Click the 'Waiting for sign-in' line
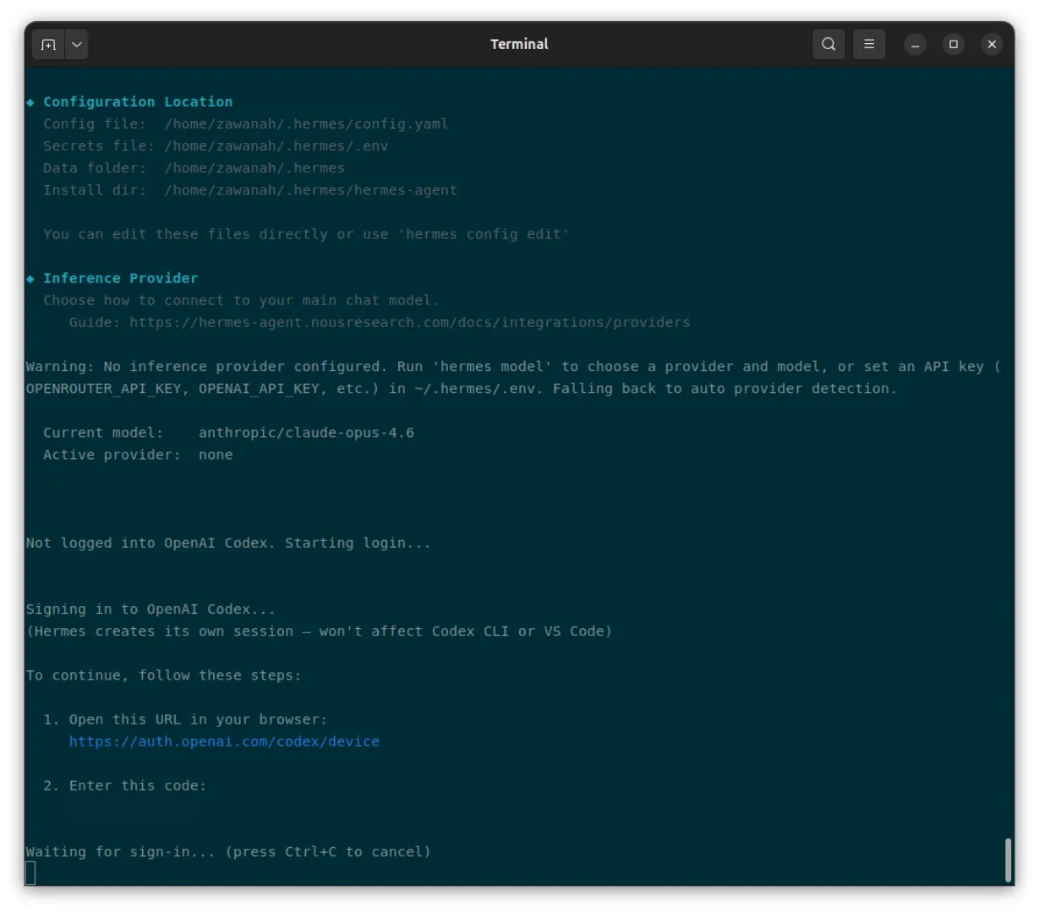This screenshot has height=913, width=1039. point(228,851)
